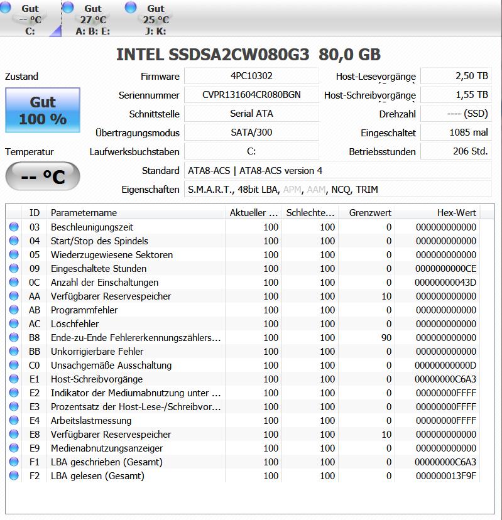Click the Firmware value 4PC10302
The height and width of the screenshot is (520, 502).
(x=251, y=76)
